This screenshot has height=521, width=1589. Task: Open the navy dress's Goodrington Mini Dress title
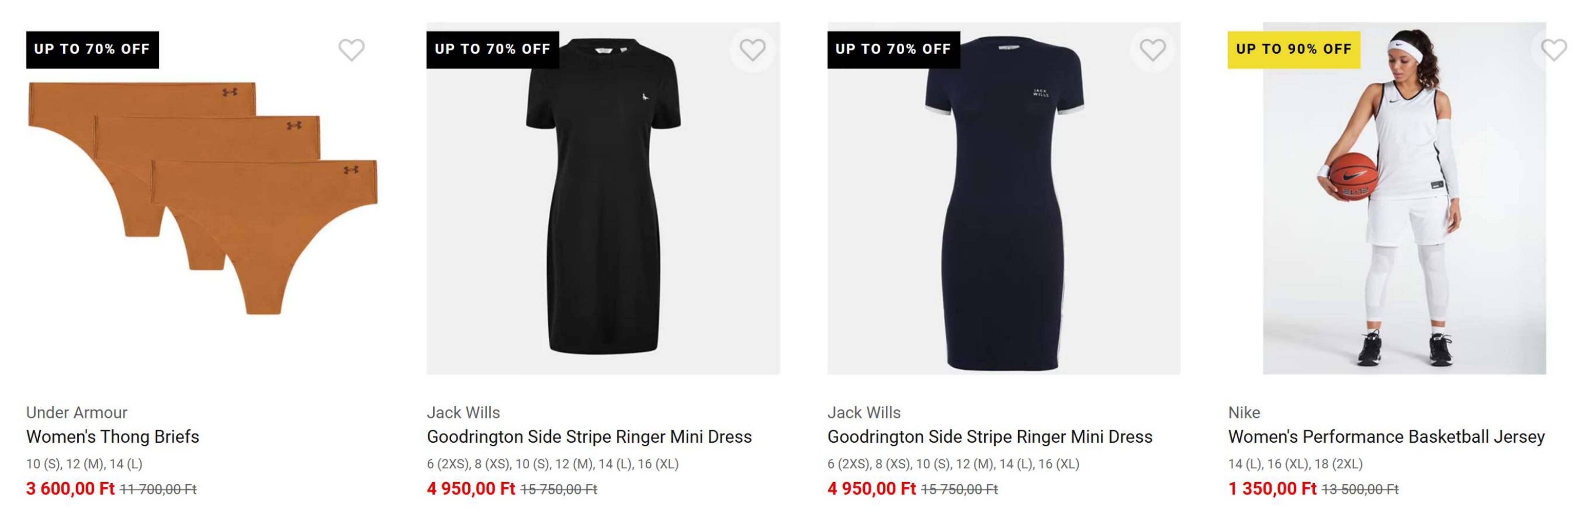990,437
